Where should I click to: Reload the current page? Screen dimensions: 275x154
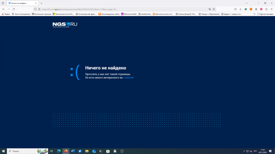click(14, 9)
